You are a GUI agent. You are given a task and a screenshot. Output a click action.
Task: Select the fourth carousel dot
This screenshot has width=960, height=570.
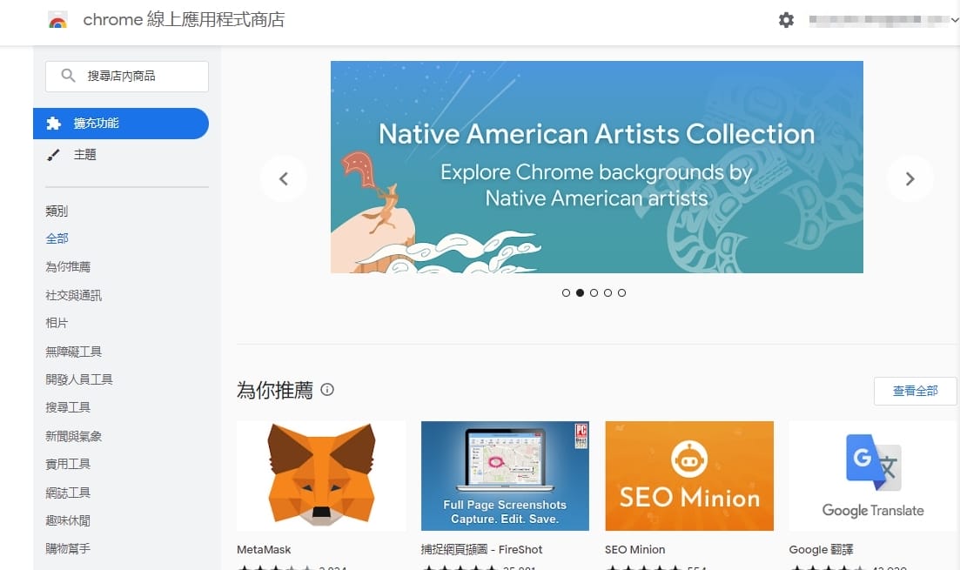point(608,292)
